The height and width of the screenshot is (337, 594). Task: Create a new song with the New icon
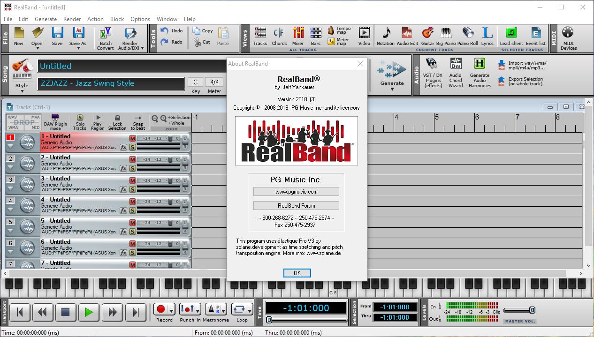coord(18,33)
